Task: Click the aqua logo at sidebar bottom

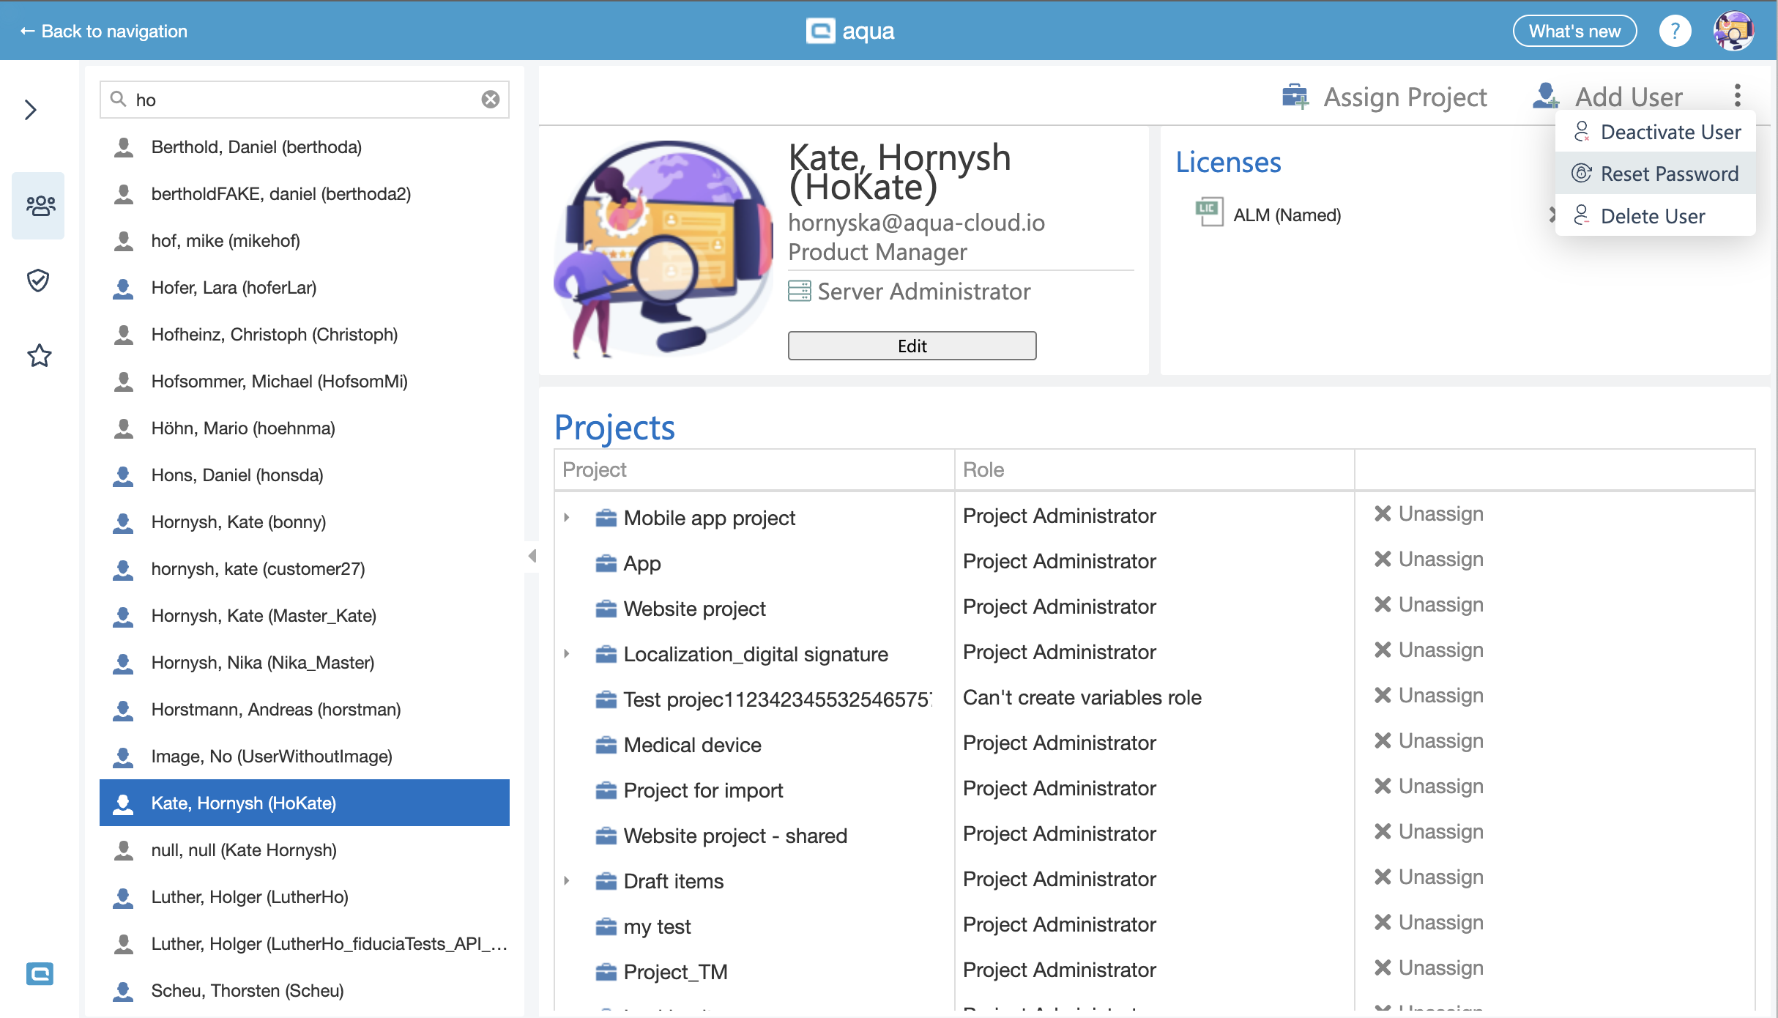Action: (40, 973)
